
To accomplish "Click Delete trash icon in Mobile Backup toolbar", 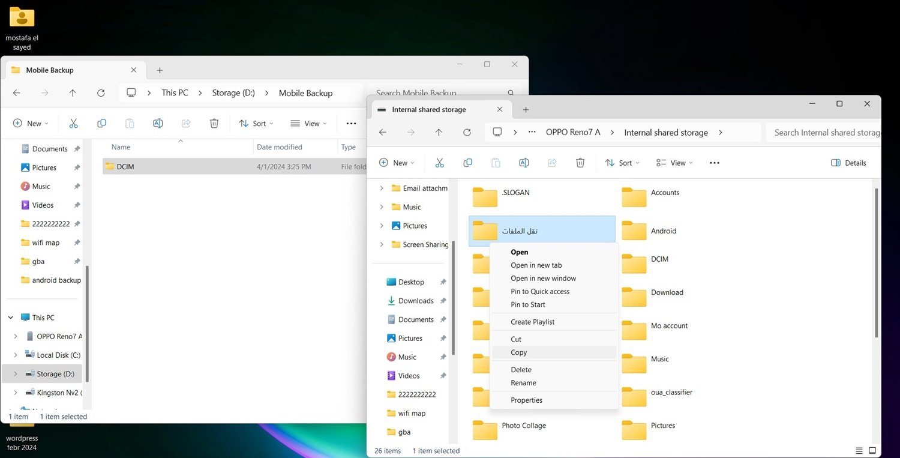I will click(x=214, y=123).
